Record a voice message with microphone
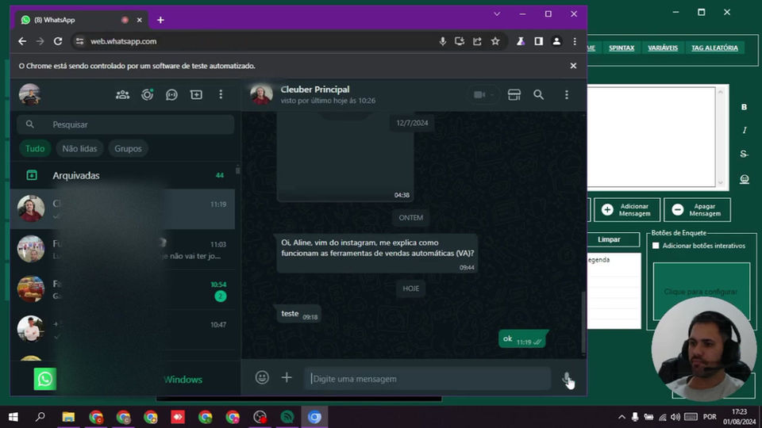The height and width of the screenshot is (428, 762). click(567, 378)
